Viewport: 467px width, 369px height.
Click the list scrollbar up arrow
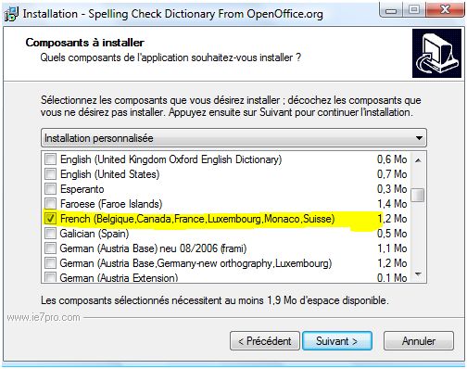(418, 160)
